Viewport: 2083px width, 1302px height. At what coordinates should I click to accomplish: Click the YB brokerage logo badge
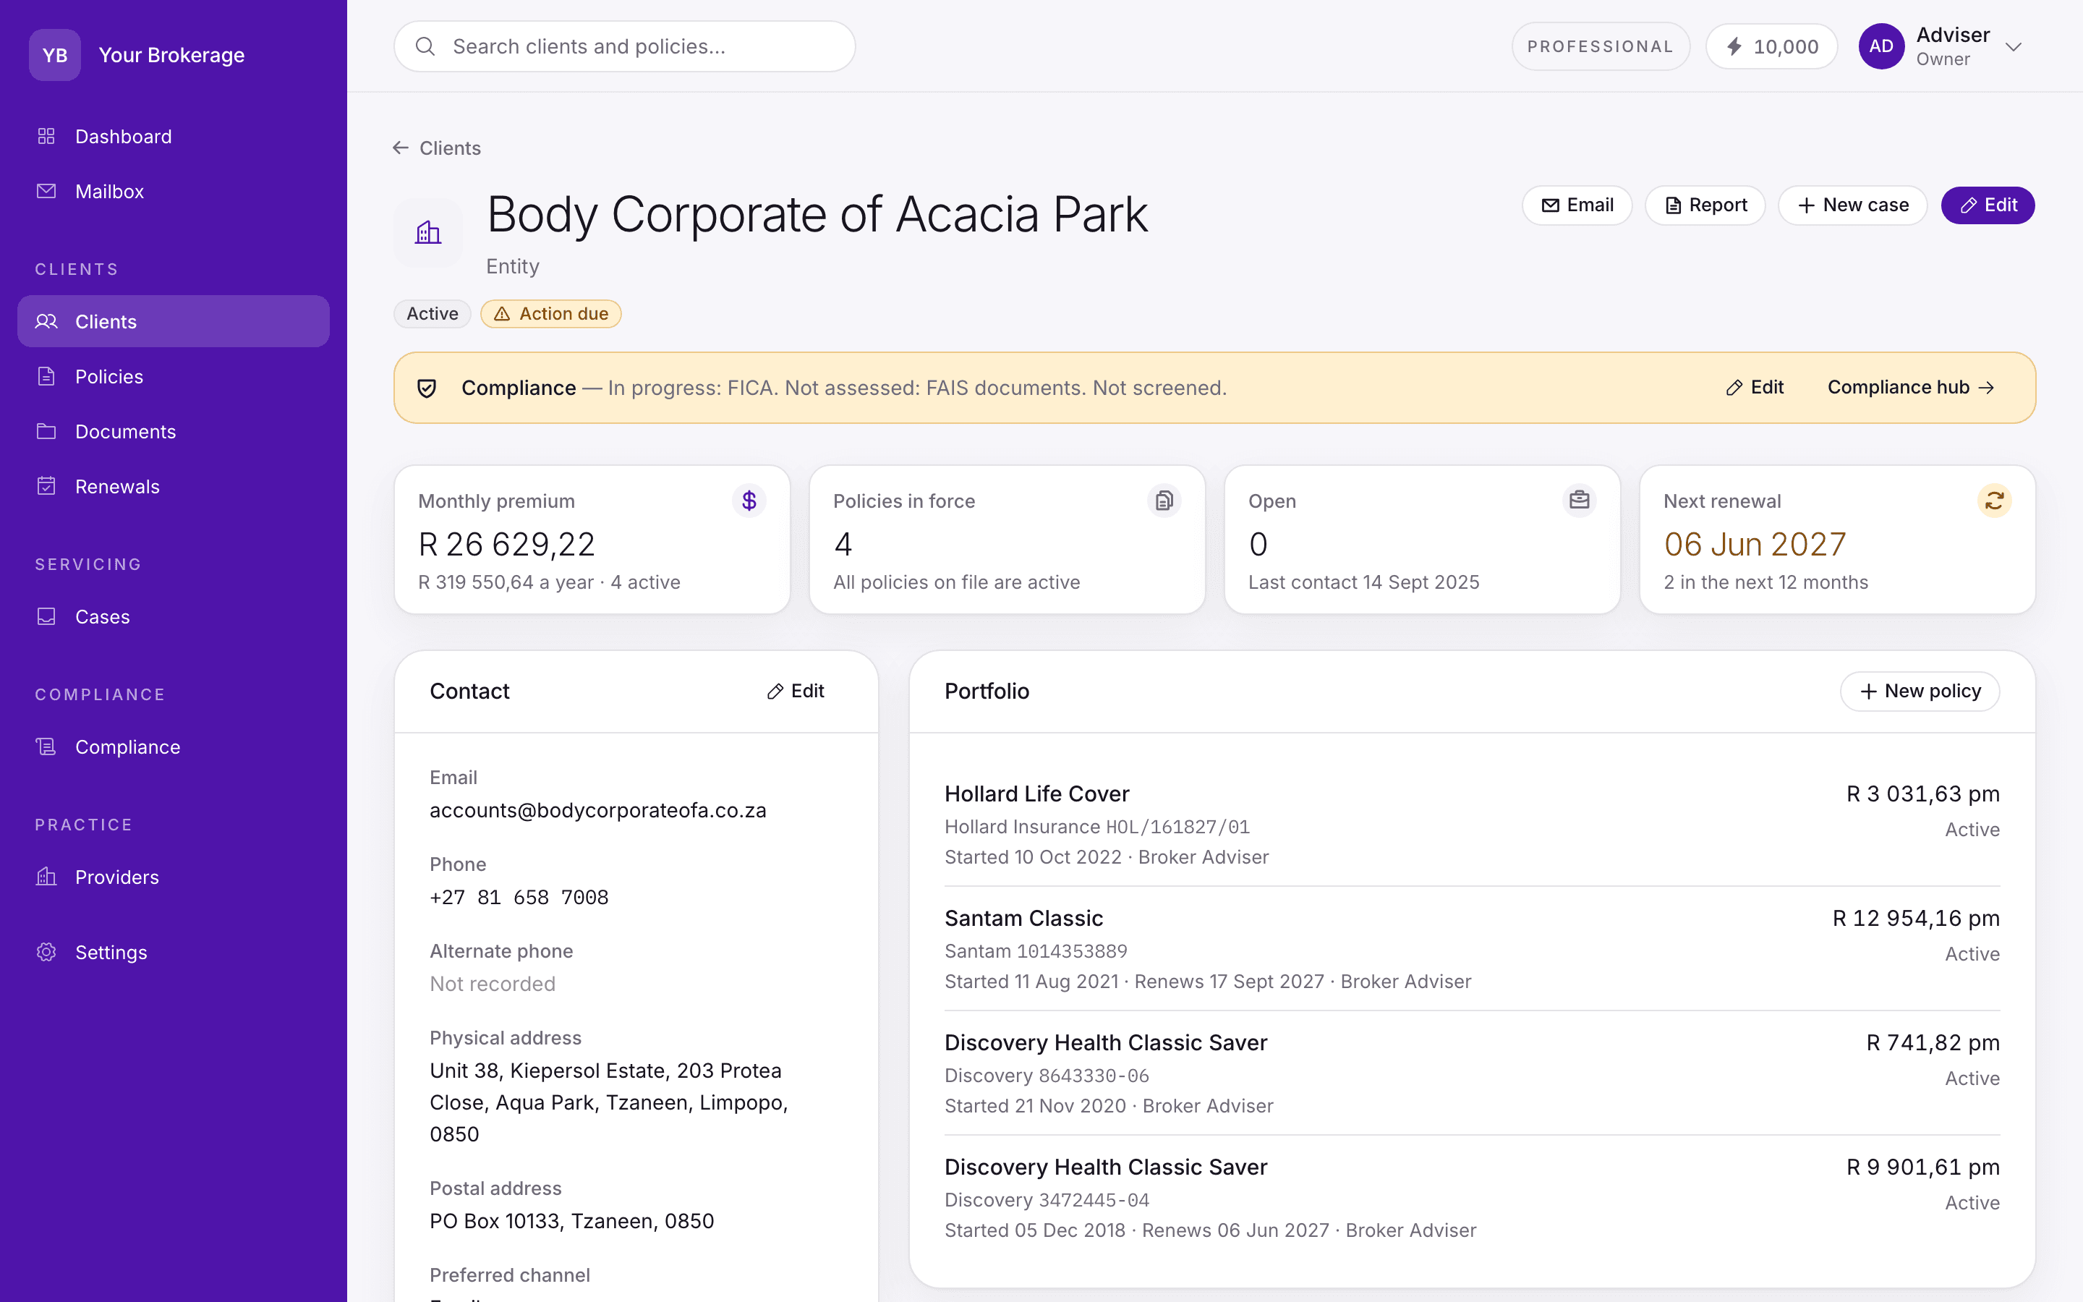pyautogui.click(x=55, y=55)
